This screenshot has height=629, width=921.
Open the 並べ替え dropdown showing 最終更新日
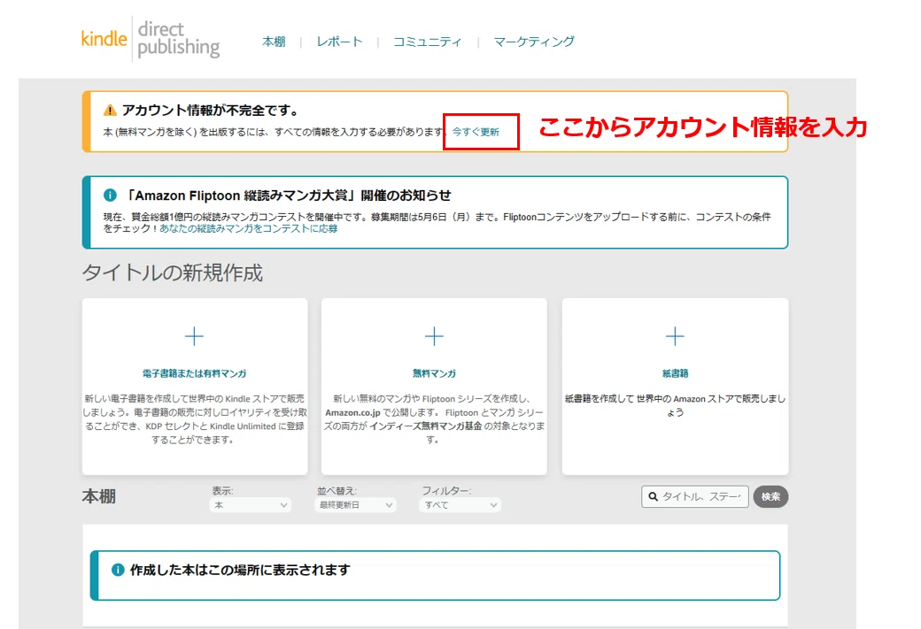point(356,504)
